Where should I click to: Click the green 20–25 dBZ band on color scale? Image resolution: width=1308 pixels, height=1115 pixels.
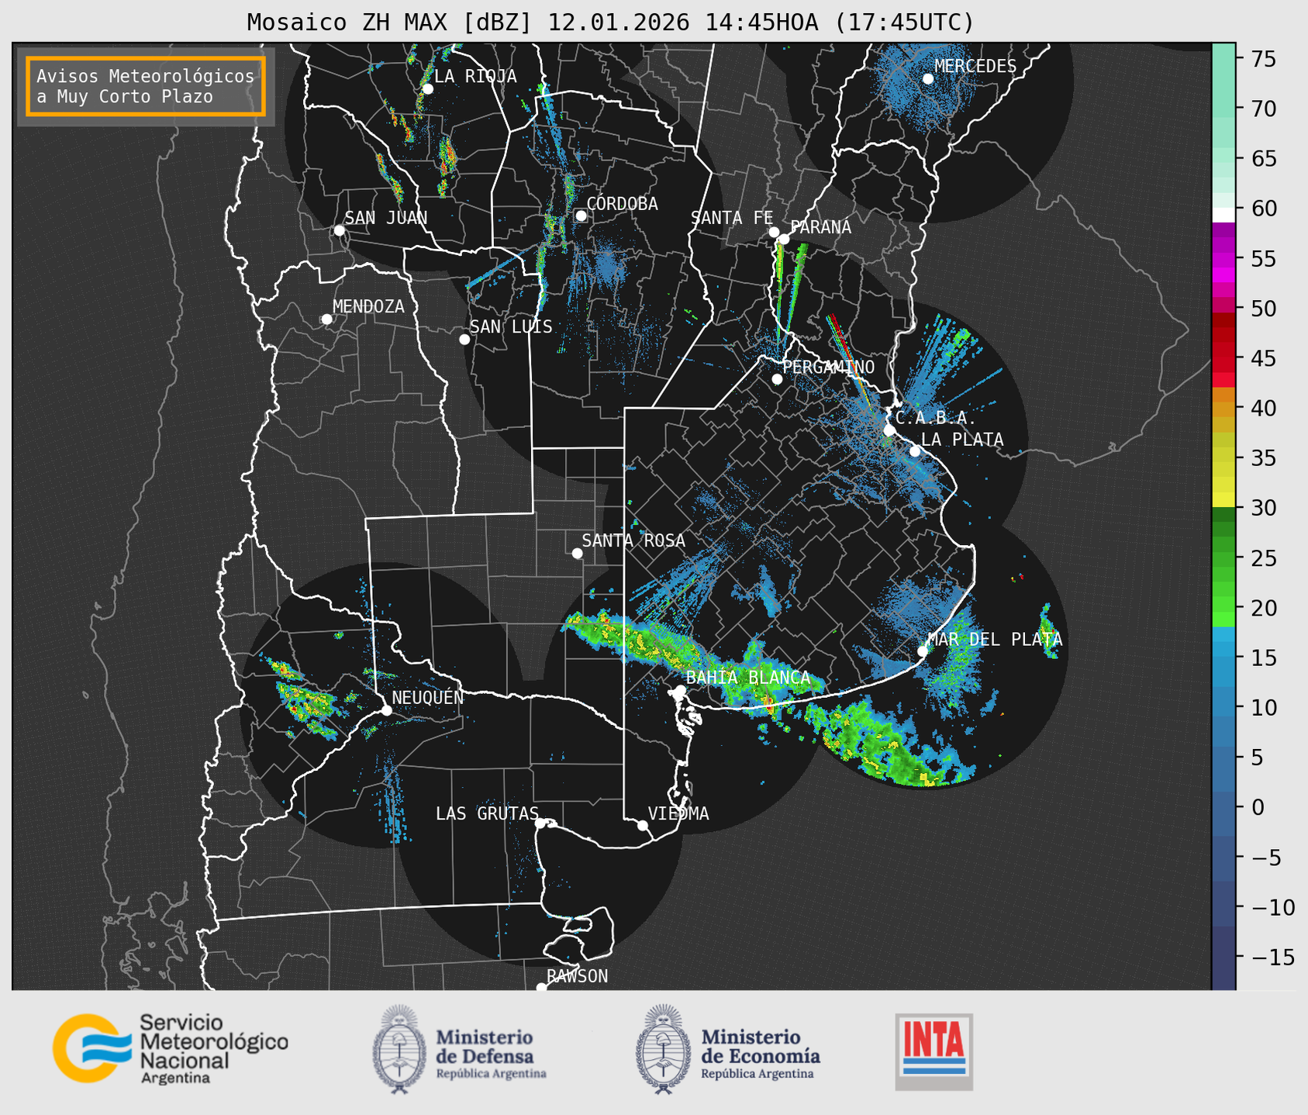coord(1223,582)
